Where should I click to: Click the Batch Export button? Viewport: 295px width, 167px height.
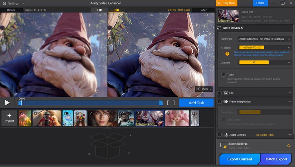click(x=276, y=159)
